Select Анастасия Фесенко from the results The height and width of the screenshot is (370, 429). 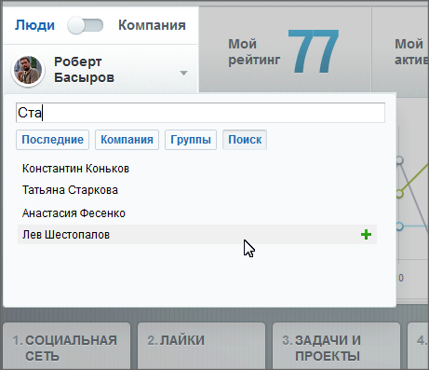(74, 213)
